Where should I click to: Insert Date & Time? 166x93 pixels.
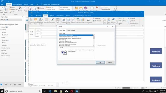121,21
